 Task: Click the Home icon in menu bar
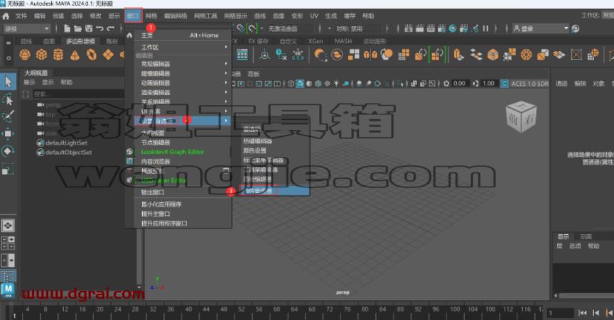(6, 16)
